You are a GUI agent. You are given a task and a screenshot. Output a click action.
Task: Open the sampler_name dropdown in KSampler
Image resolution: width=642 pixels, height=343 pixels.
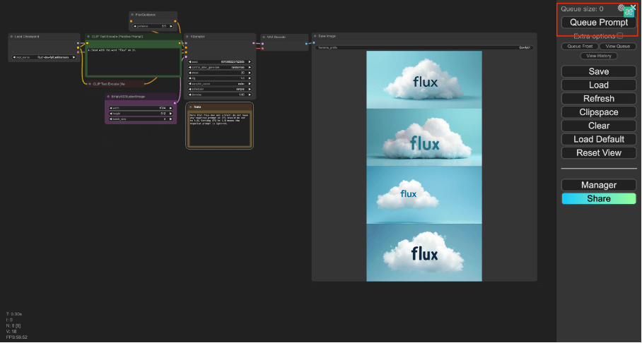point(220,83)
